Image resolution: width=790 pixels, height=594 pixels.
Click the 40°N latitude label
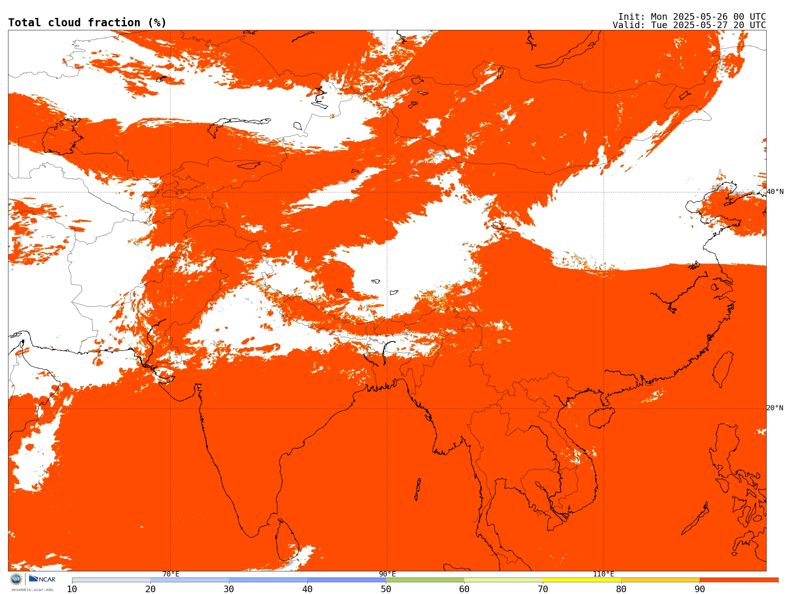click(x=775, y=192)
